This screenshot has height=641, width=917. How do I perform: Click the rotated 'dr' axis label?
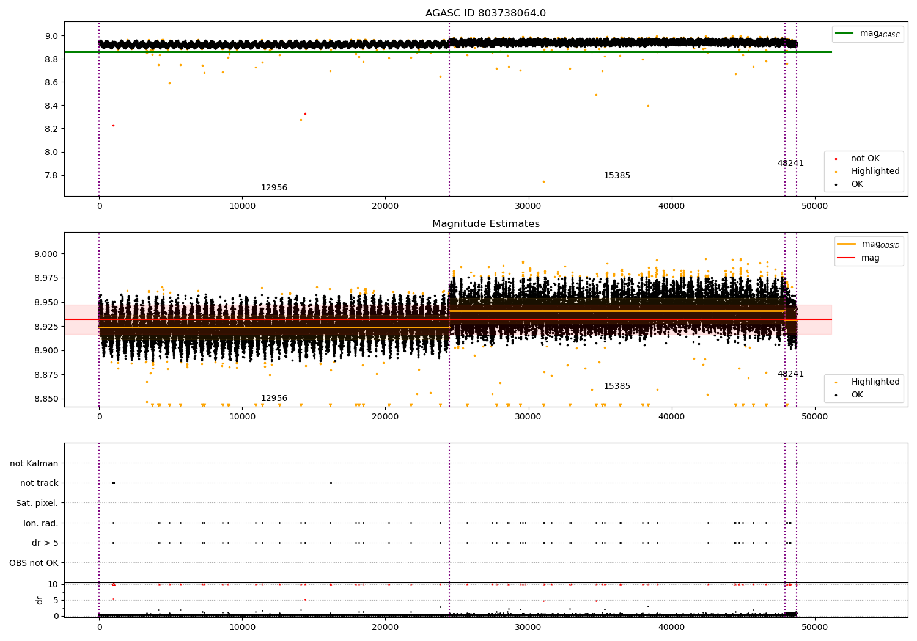[40, 600]
